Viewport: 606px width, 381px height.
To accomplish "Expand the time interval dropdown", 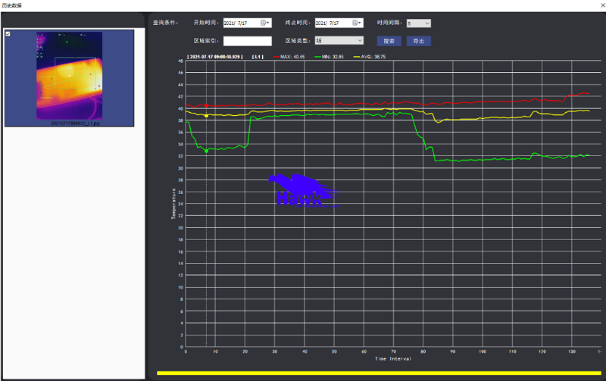I will [x=427, y=23].
